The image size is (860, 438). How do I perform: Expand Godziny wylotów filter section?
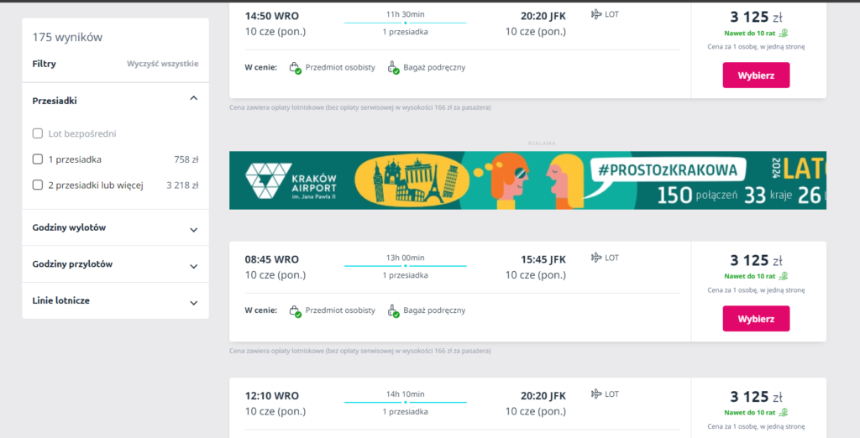click(194, 229)
